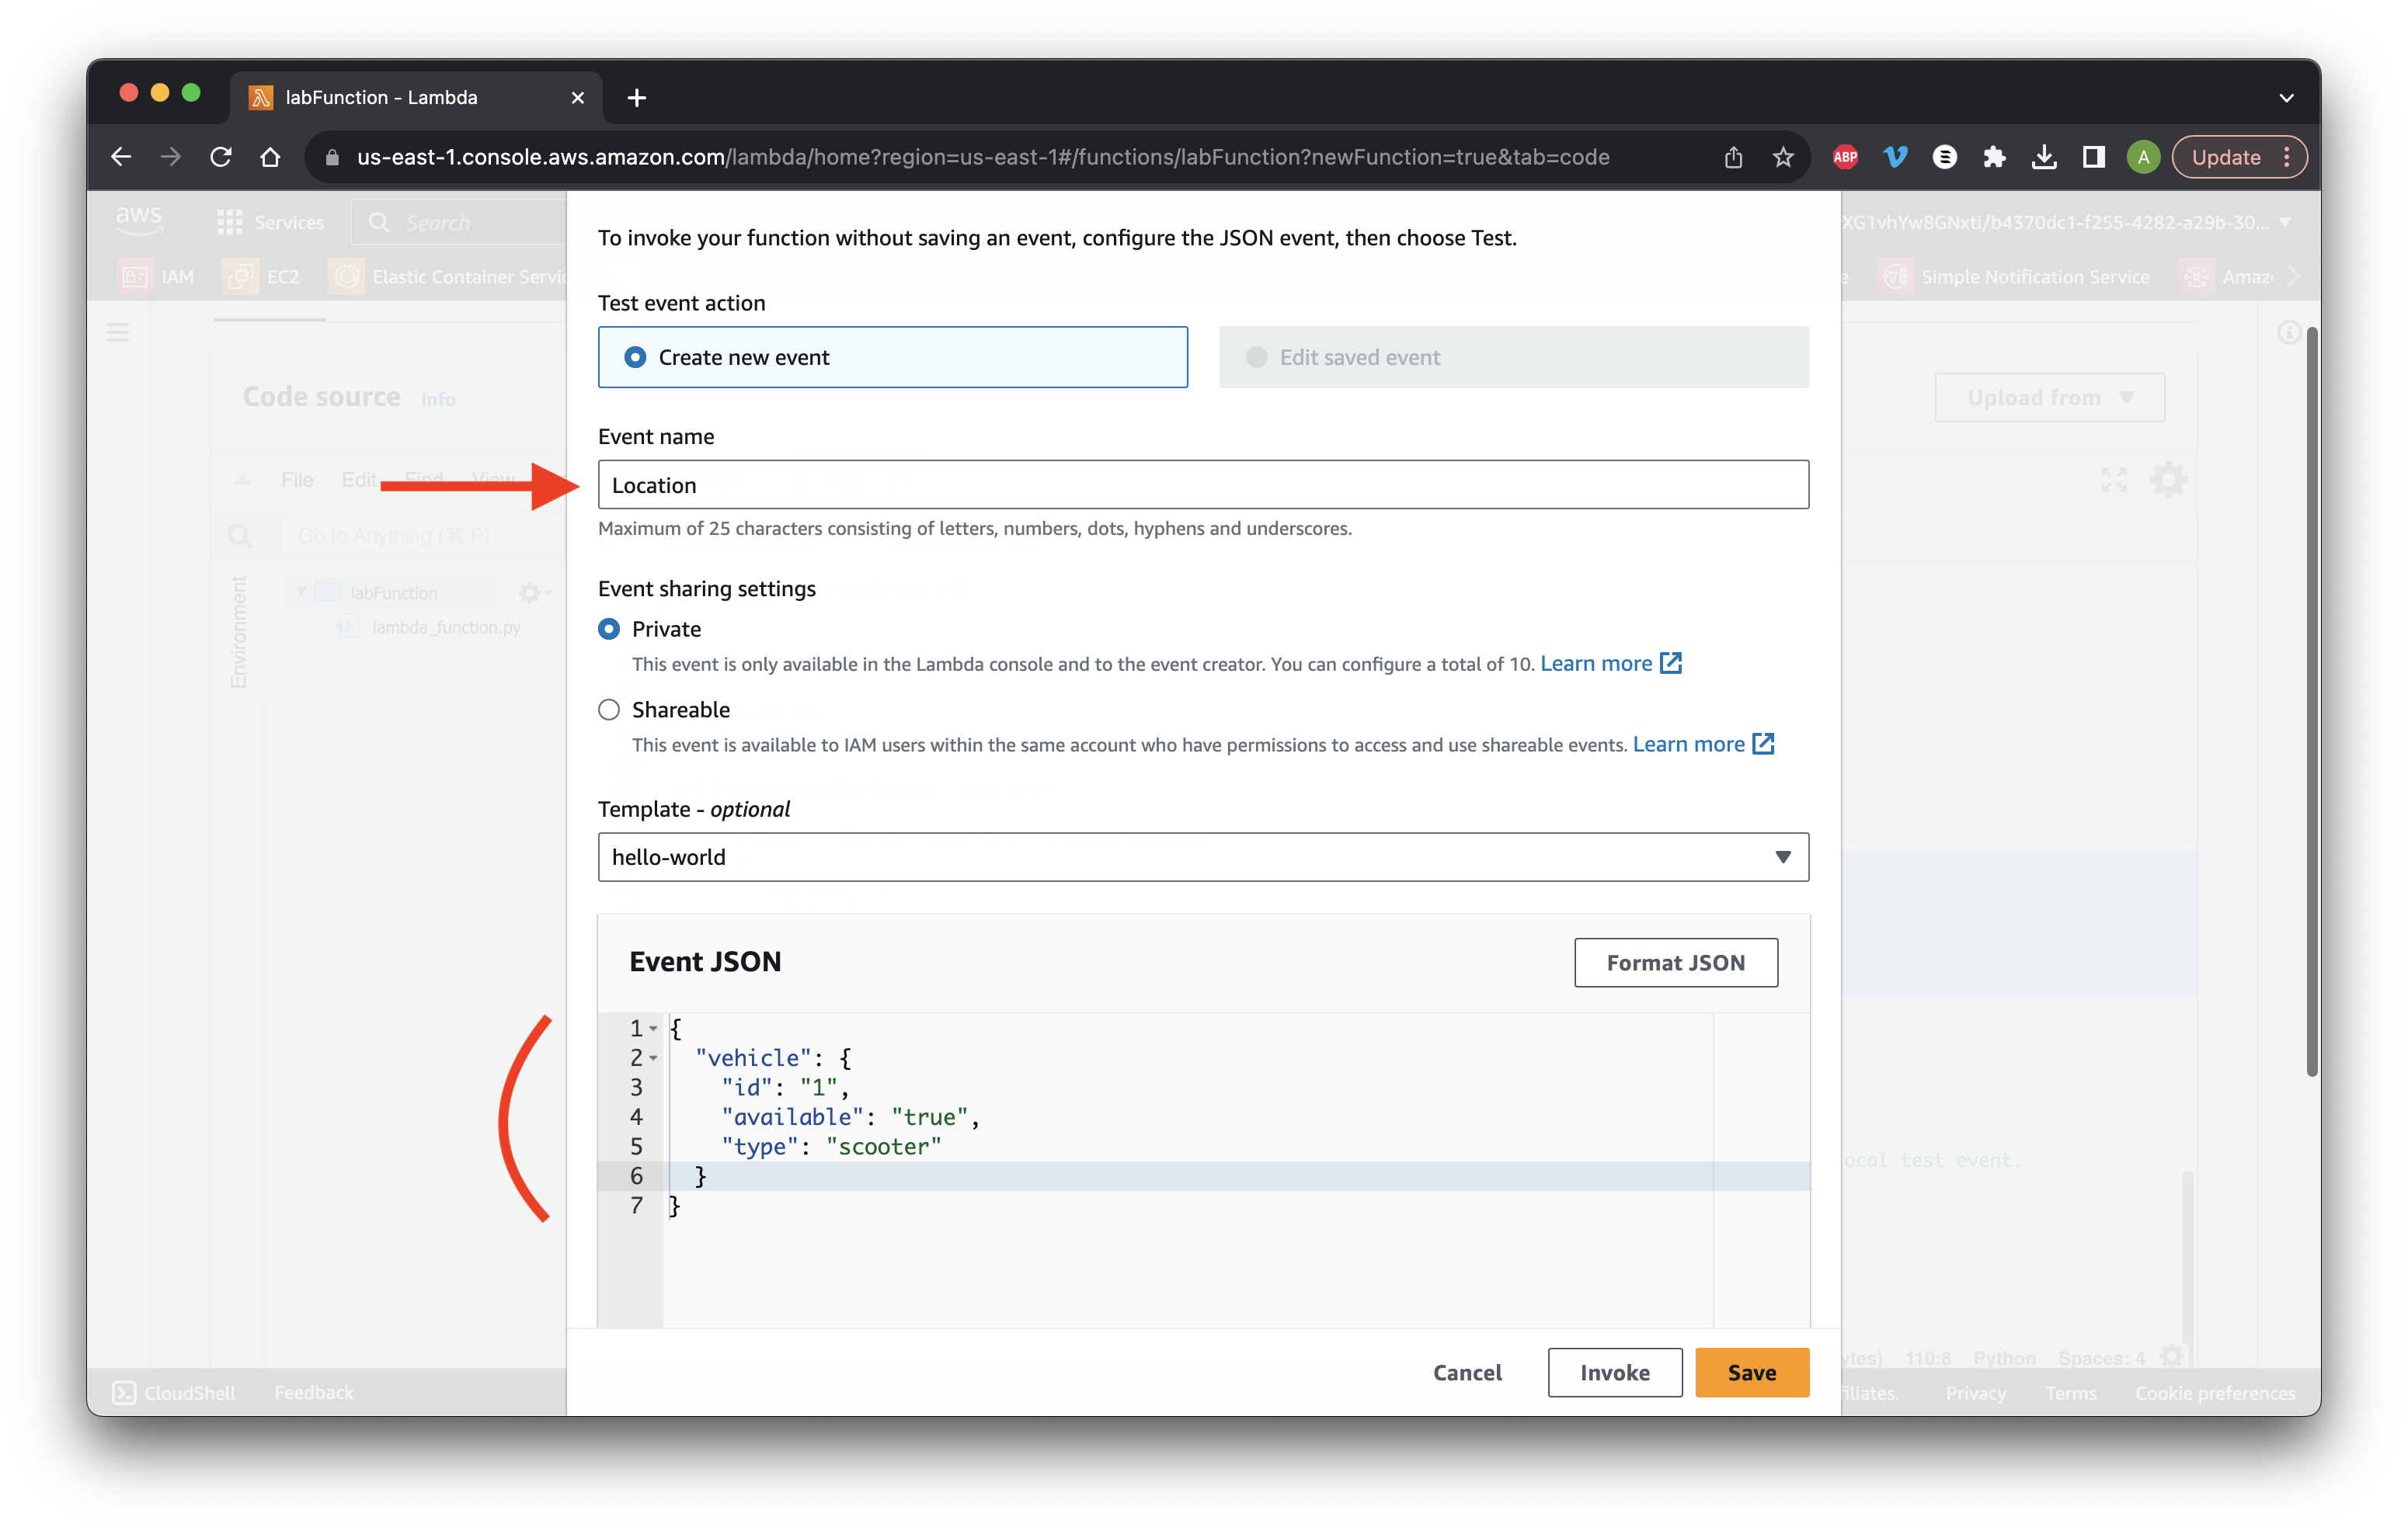Toggle the hamburger side navigation menu
The width and height of the screenshot is (2408, 1531).
118,332
